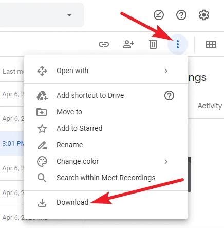Switch to grid layout view icon
The image size is (224, 228).
tap(211, 44)
